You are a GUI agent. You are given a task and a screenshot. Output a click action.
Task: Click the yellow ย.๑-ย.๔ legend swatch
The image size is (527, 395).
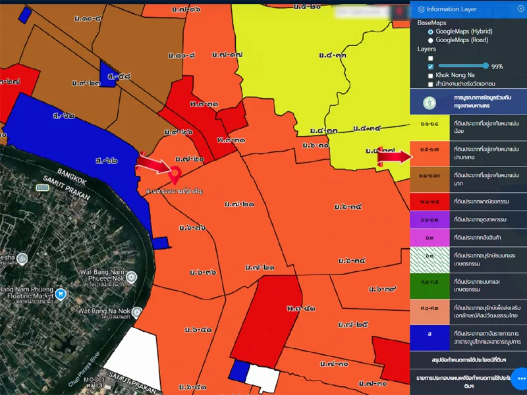[x=430, y=124]
